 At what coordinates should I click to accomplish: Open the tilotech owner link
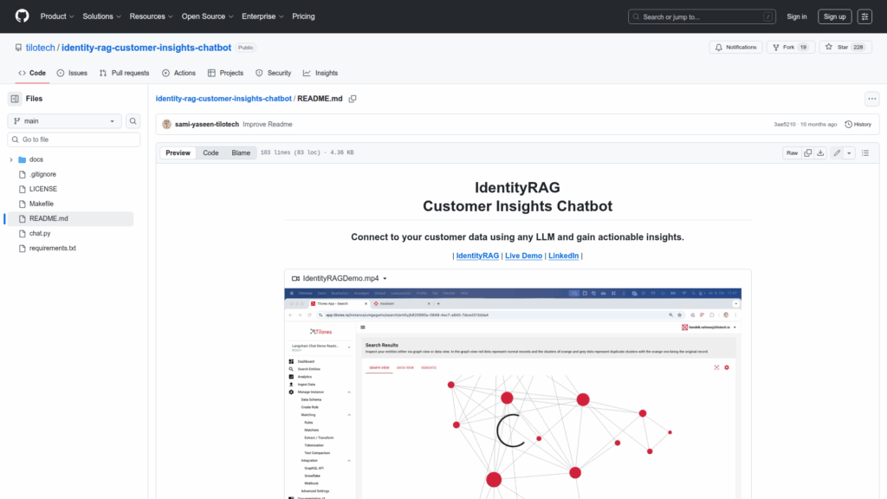(40, 48)
